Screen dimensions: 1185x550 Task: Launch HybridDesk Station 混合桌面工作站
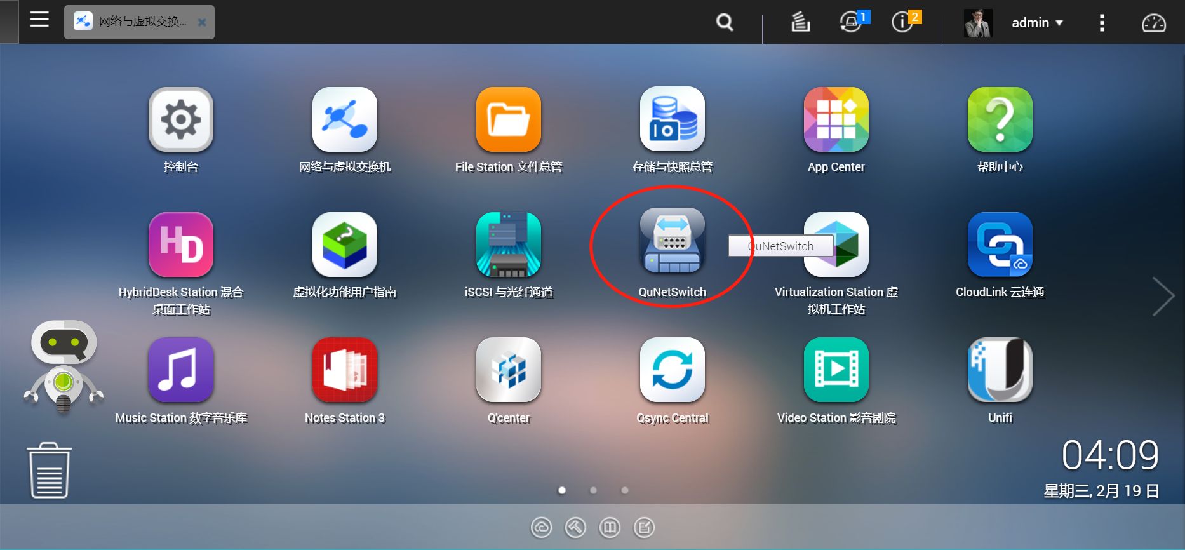[x=181, y=245]
